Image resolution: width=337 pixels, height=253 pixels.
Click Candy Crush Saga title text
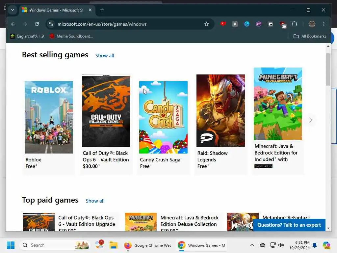pos(160,160)
